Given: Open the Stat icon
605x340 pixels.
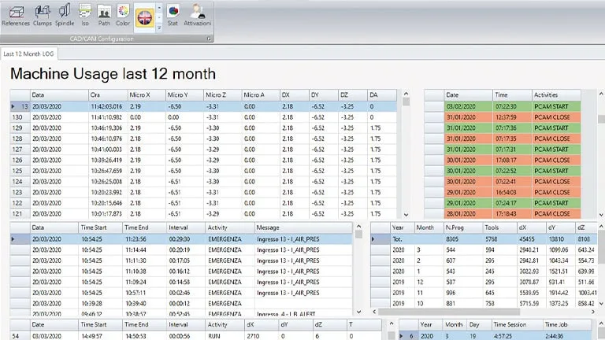Looking at the screenshot, I should 173,16.
